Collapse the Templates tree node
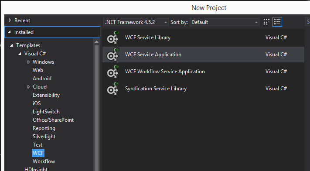 [x=11, y=45]
